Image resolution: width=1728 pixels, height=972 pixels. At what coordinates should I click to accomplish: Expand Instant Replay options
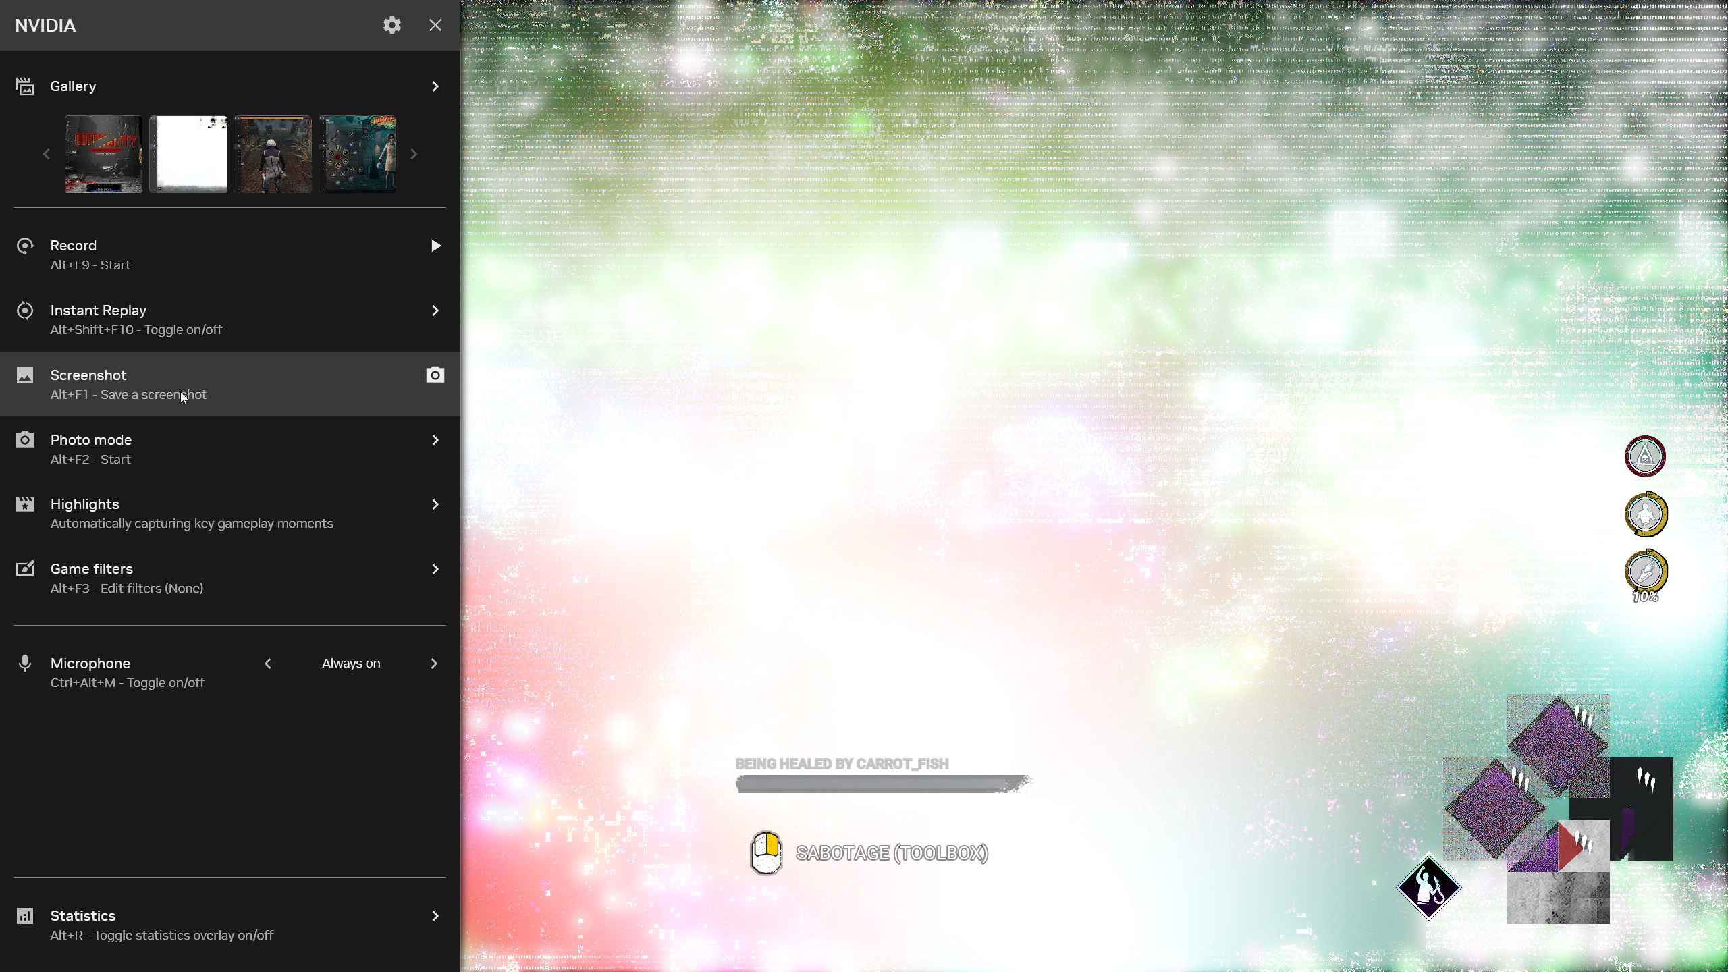[x=435, y=310]
